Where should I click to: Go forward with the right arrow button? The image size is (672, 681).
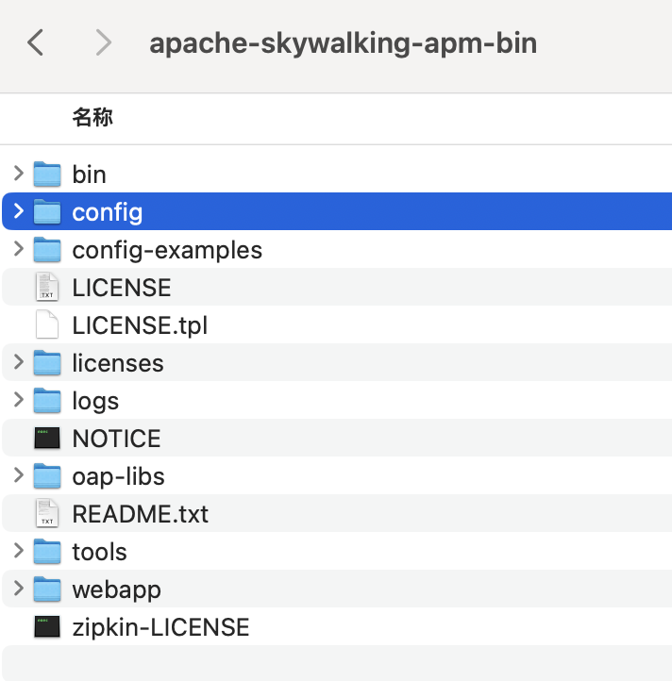pyautogui.click(x=104, y=42)
